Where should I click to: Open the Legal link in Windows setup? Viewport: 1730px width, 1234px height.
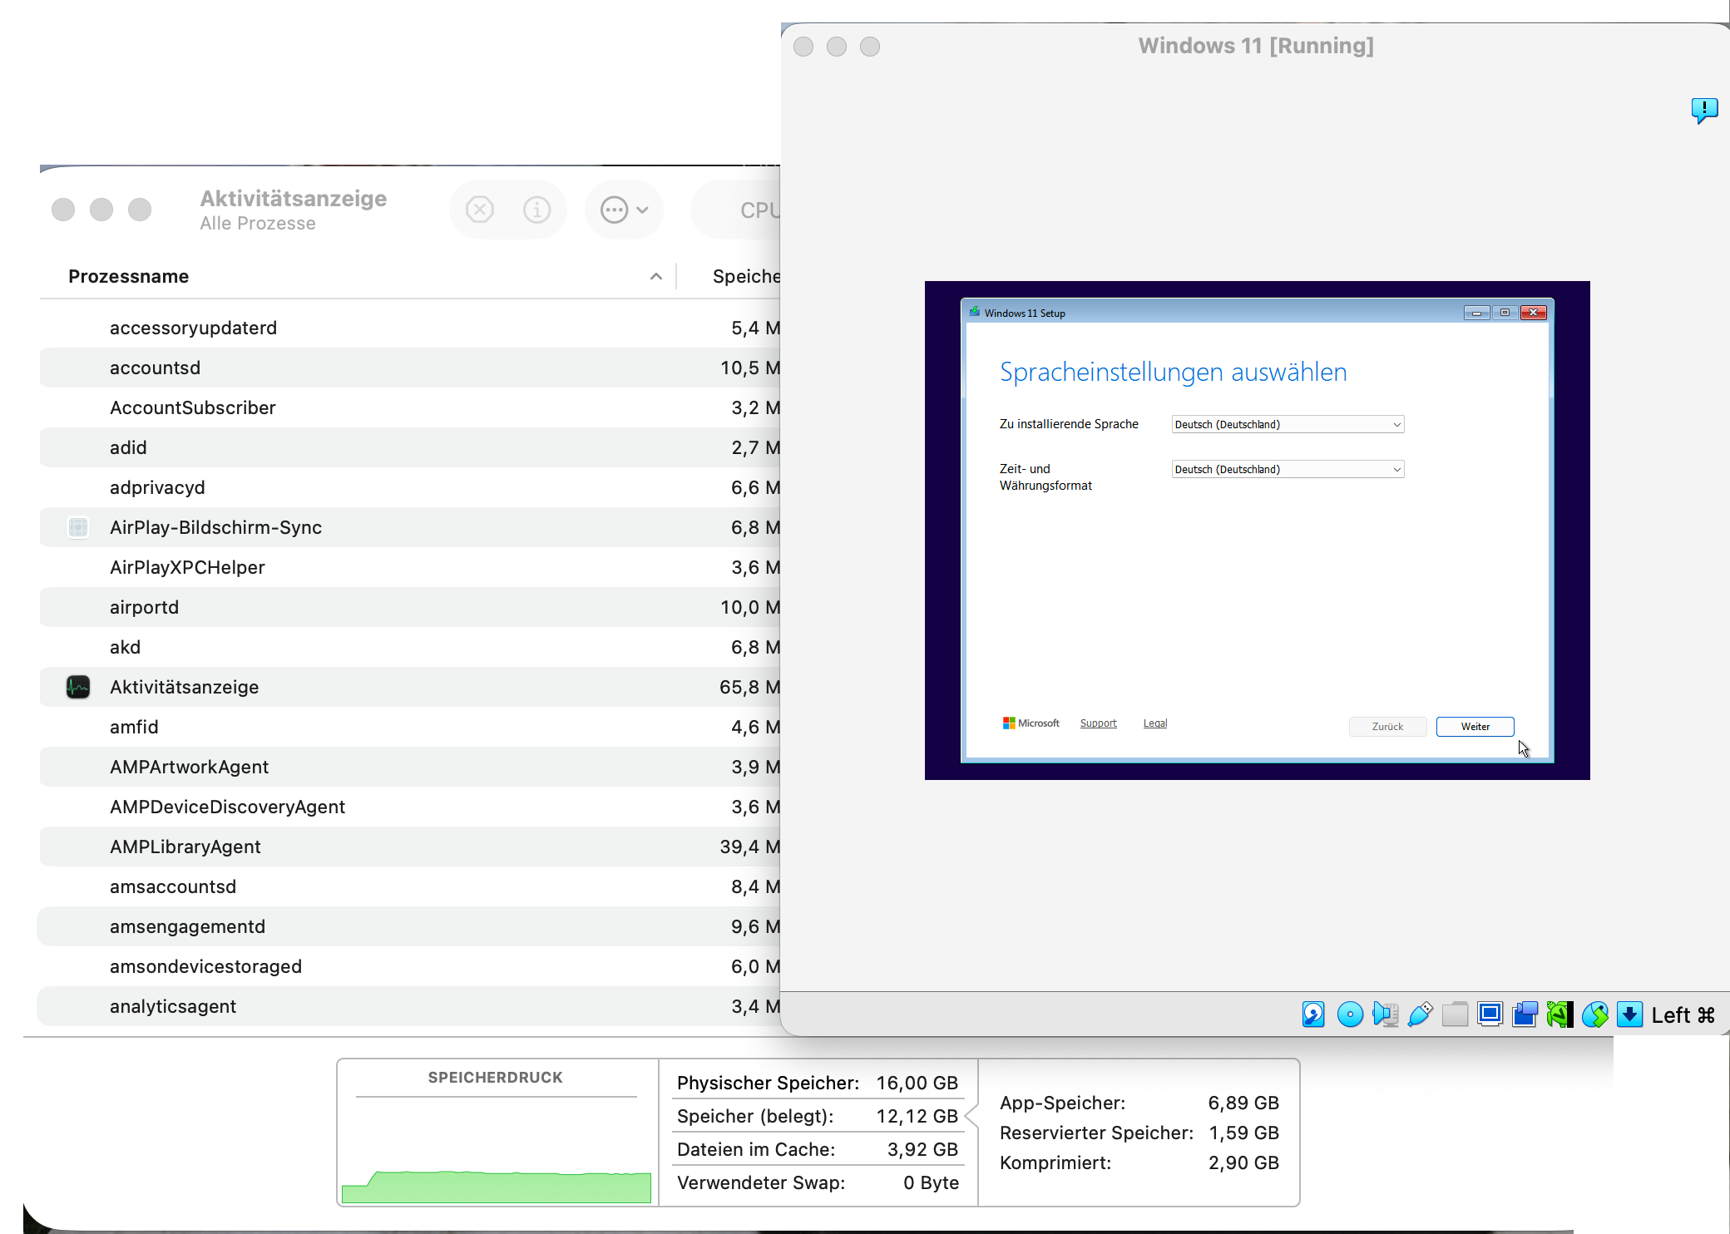click(x=1155, y=723)
